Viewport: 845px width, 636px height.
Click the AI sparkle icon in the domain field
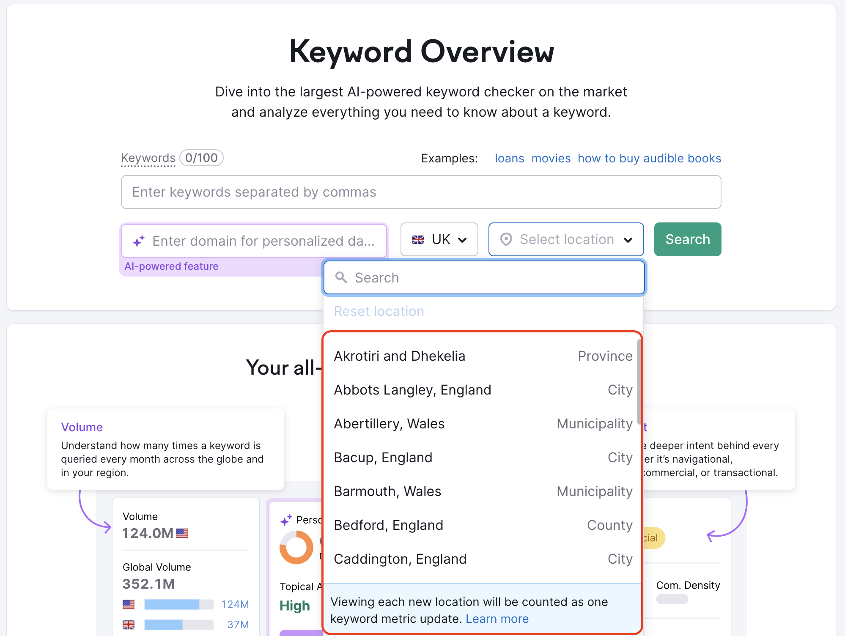click(x=139, y=241)
